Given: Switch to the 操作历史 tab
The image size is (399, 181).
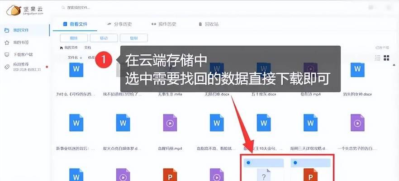Looking at the screenshot, I should pyautogui.click(x=164, y=24).
